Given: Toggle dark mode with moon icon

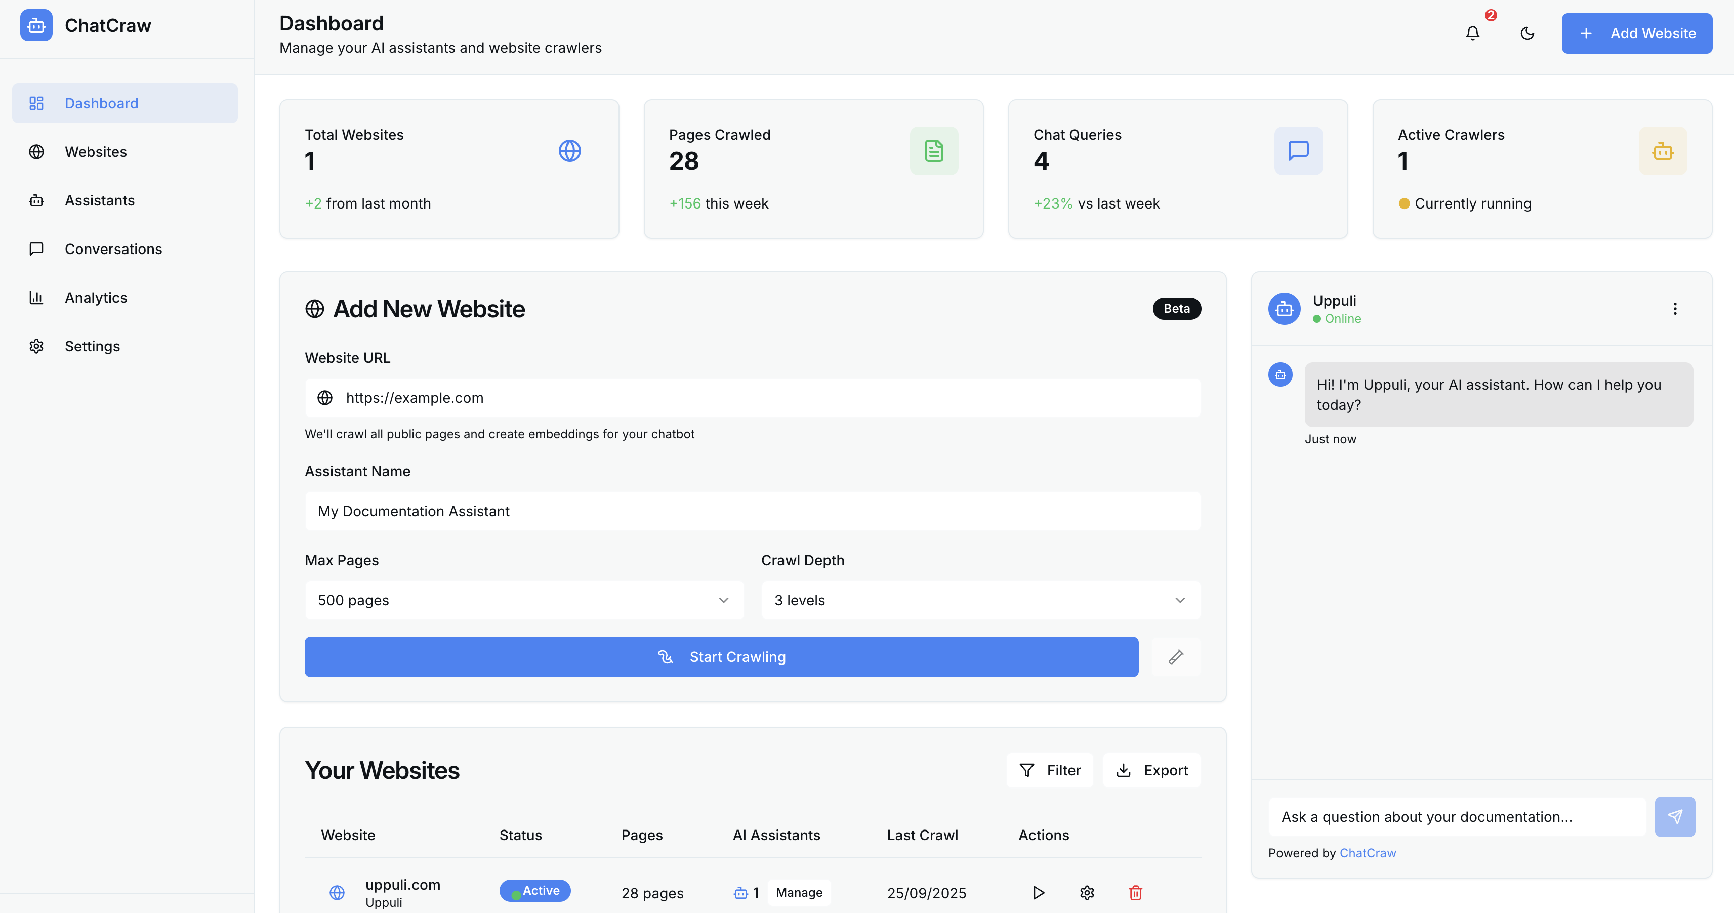Looking at the screenshot, I should point(1526,34).
